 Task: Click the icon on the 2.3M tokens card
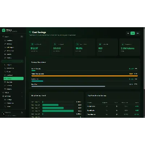[123, 44]
